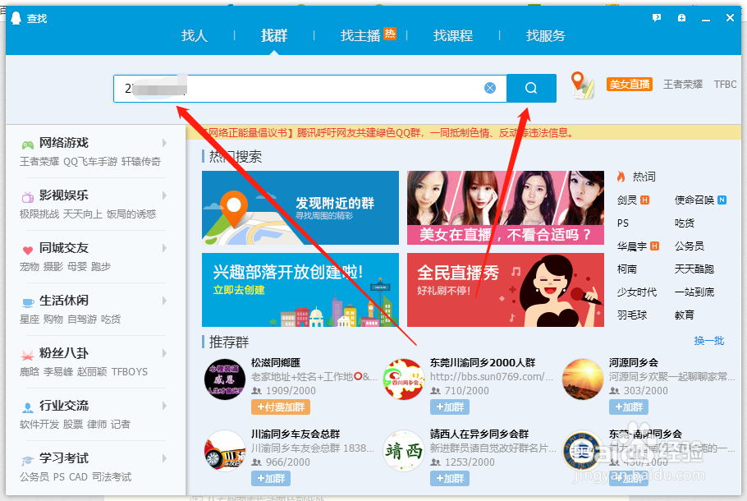Click 软件开发 under 行业交流
The height and width of the screenshot is (501, 747).
[x=39, y=425]
